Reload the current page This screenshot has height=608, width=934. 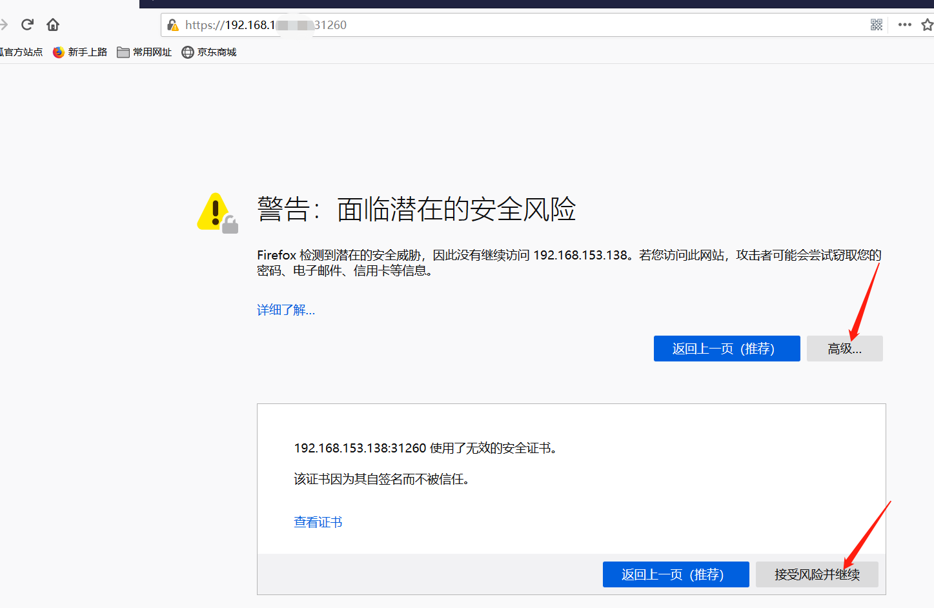(27, 25)
